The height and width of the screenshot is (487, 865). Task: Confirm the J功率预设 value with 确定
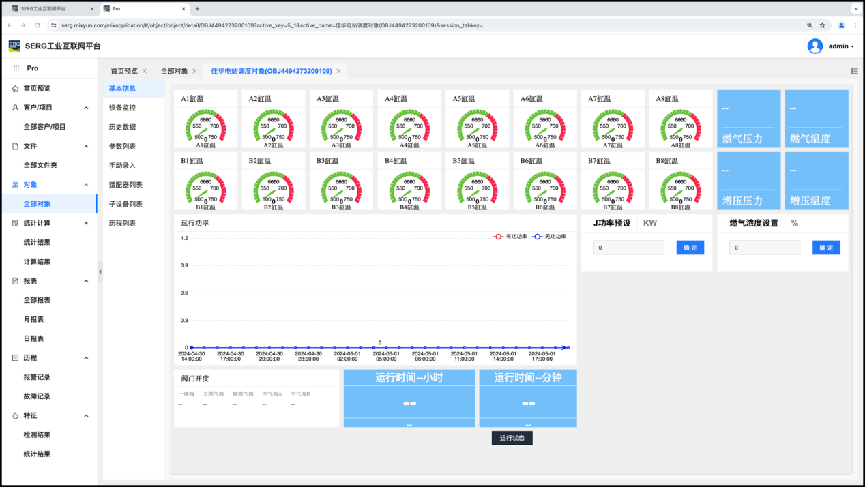coord(690,248)
